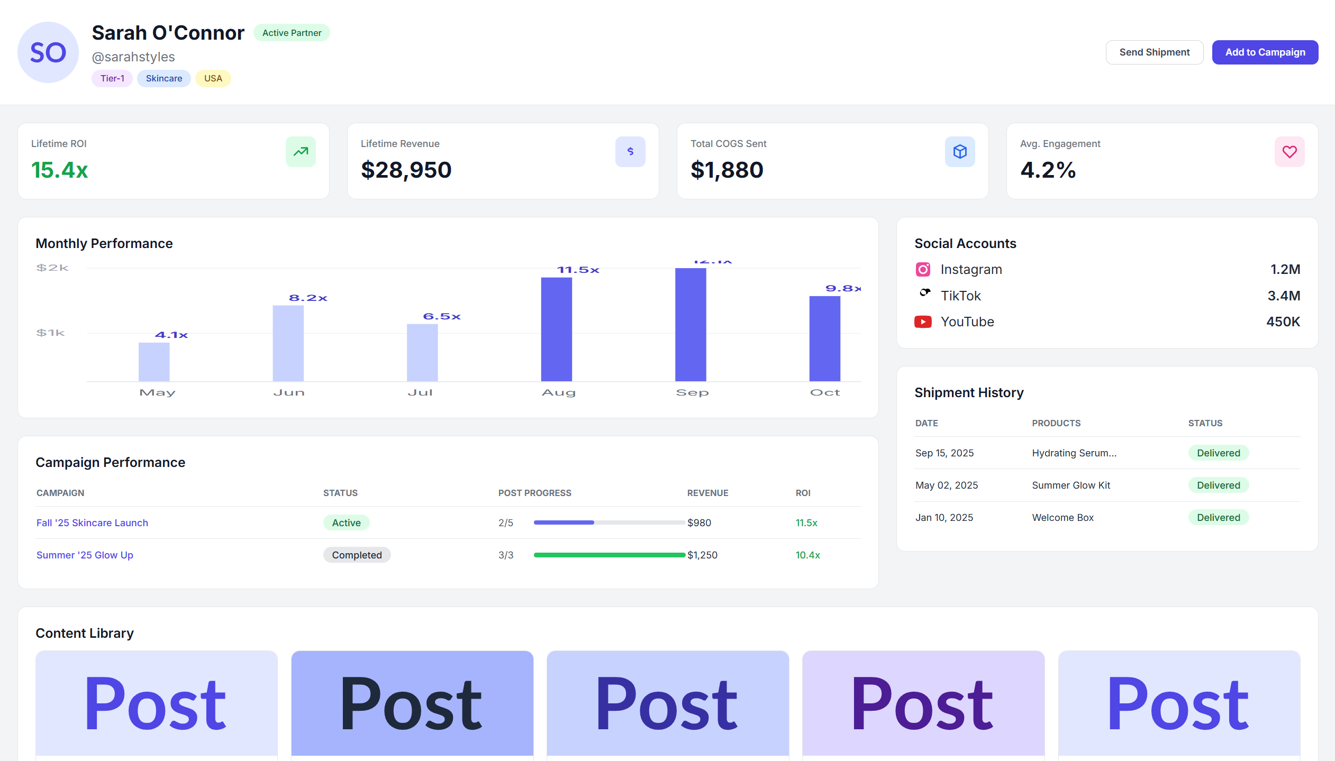Open the first Content Library post thumbnail
The height and width of the screenshot is (761, 1335).
tap(156, 703)
